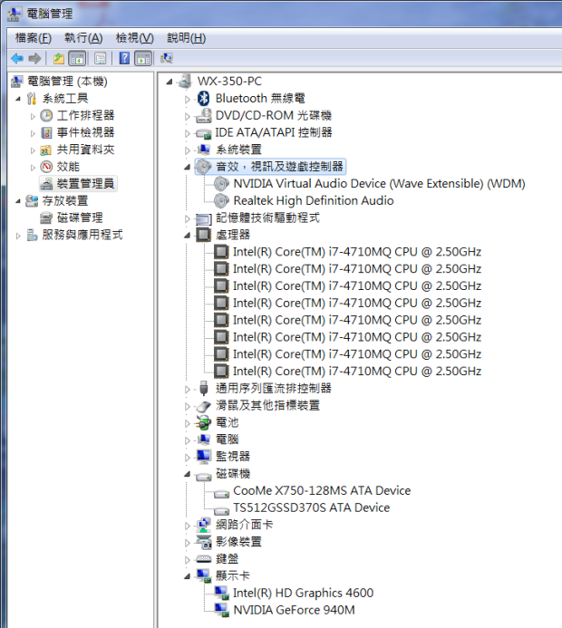Click the 滑鼠及其他指標裝置 mouse icon
562x628 pixels.
pyautogui.click(x=203, y=406)
